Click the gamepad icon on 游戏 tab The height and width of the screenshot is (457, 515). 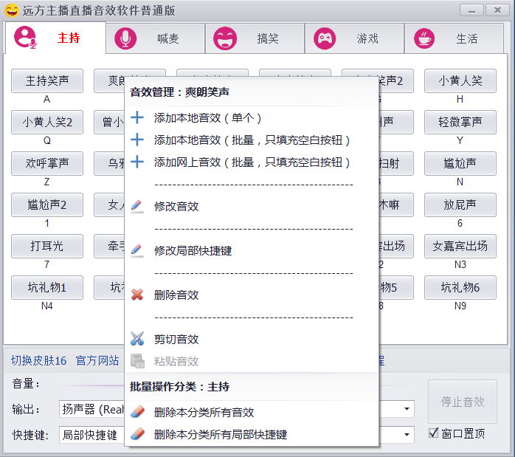tap(325, 38)
